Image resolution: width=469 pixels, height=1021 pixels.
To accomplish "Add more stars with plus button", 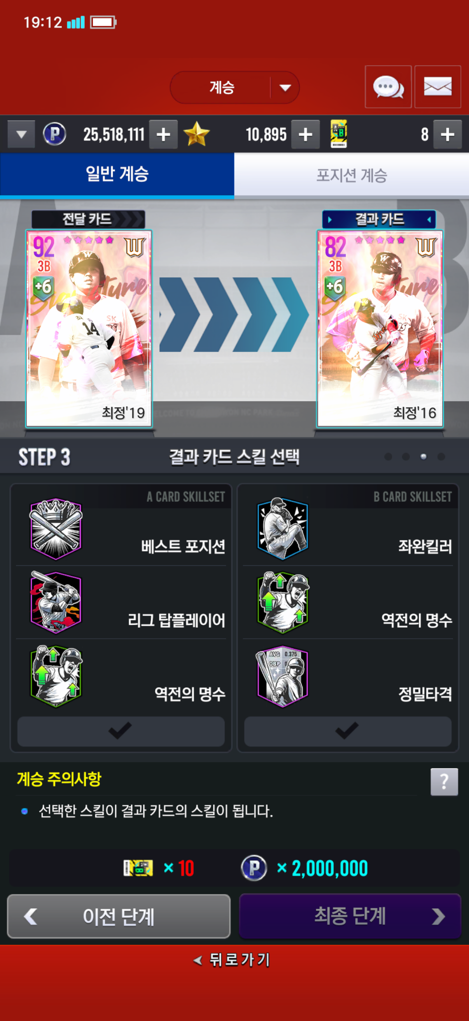I will tap(305, 135).
